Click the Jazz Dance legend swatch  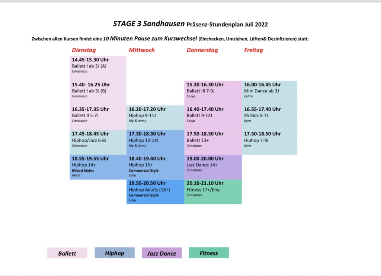[162, 253]
